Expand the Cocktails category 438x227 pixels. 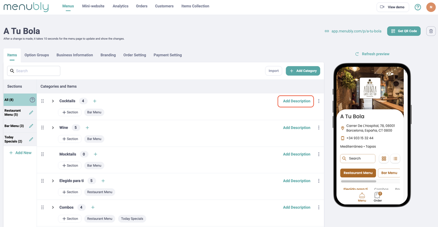click(x=53, y=101)
